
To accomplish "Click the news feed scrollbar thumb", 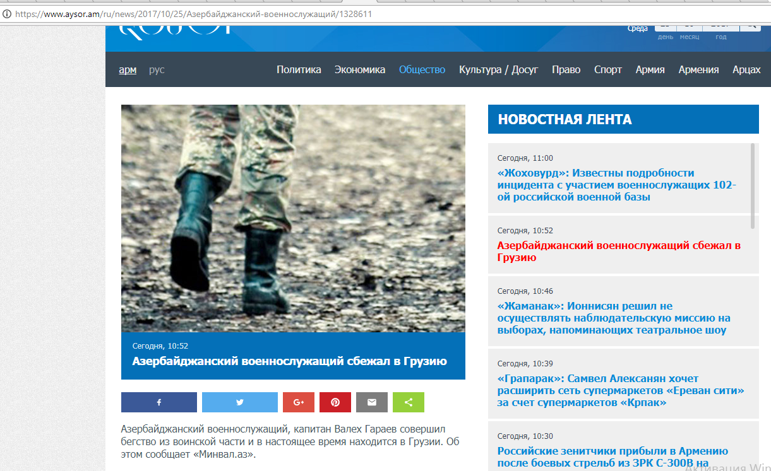I will [752, 185].
